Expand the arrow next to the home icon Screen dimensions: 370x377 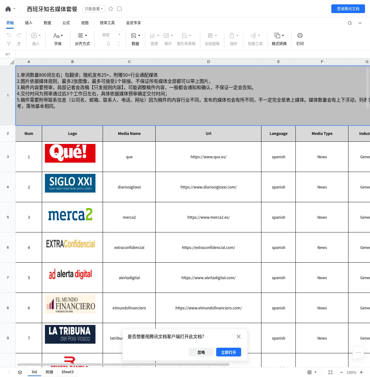14,9
